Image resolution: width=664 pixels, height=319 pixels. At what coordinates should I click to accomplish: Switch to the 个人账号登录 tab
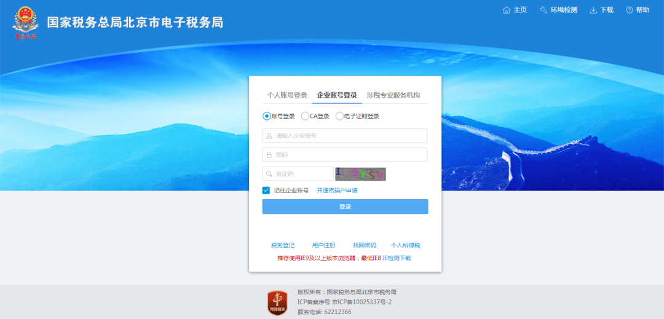point(287,95)
